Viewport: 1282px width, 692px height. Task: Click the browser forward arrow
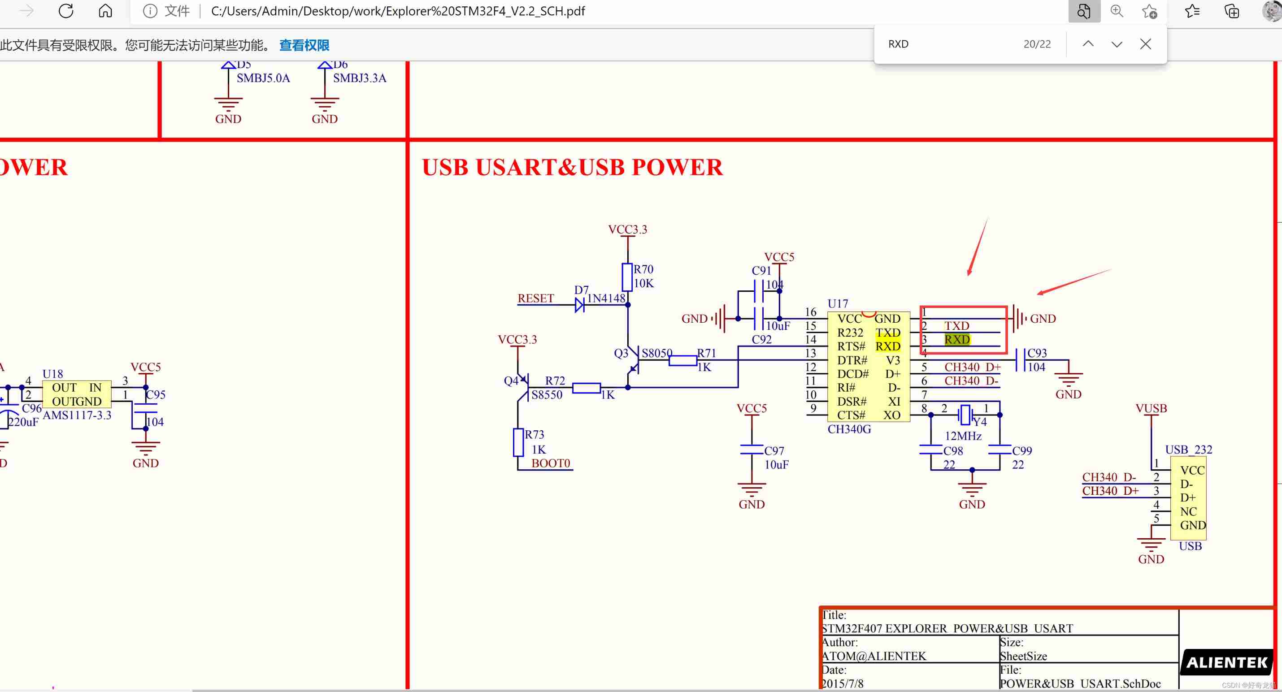(x=26, y=11)
